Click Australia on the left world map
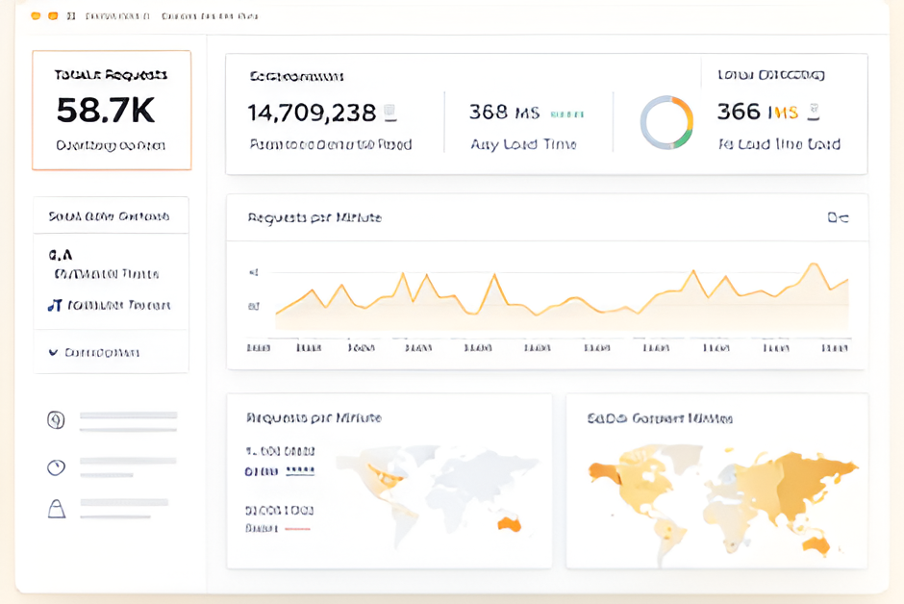The image size is (904, 604). click(509, 524)
